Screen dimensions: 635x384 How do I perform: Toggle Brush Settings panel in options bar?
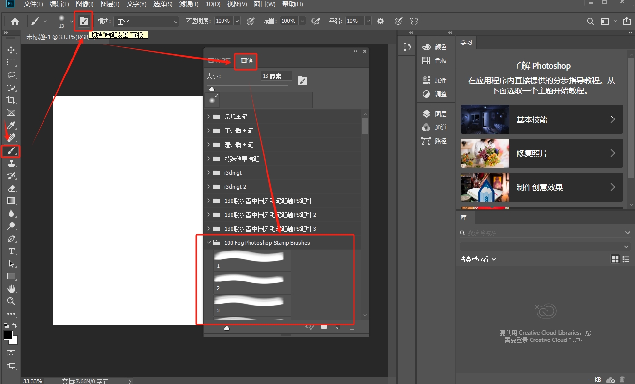click(x=84, y=21)
